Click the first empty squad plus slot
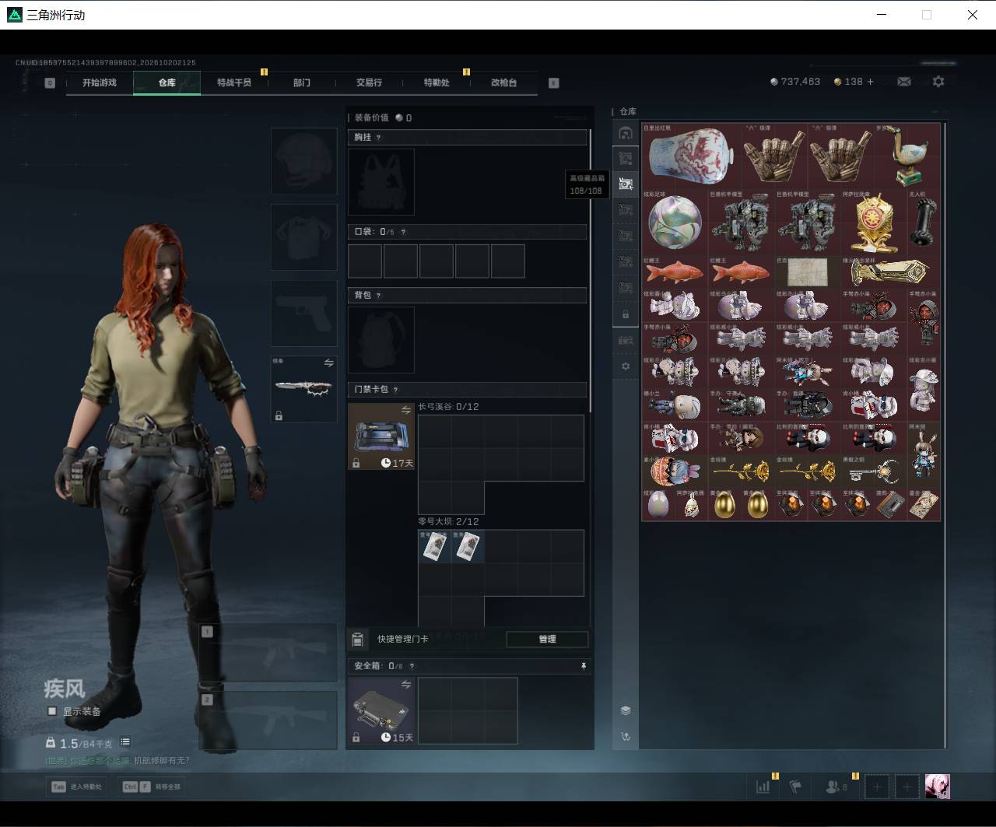This screenshot has height=827, width=996. click(x=877, y=787)
